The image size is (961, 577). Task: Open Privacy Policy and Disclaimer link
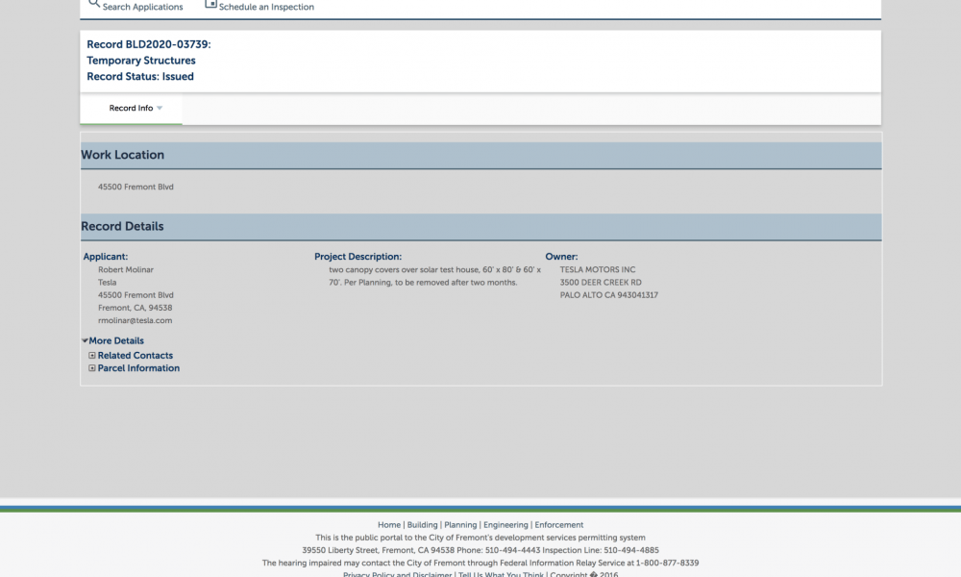(397, 574)
